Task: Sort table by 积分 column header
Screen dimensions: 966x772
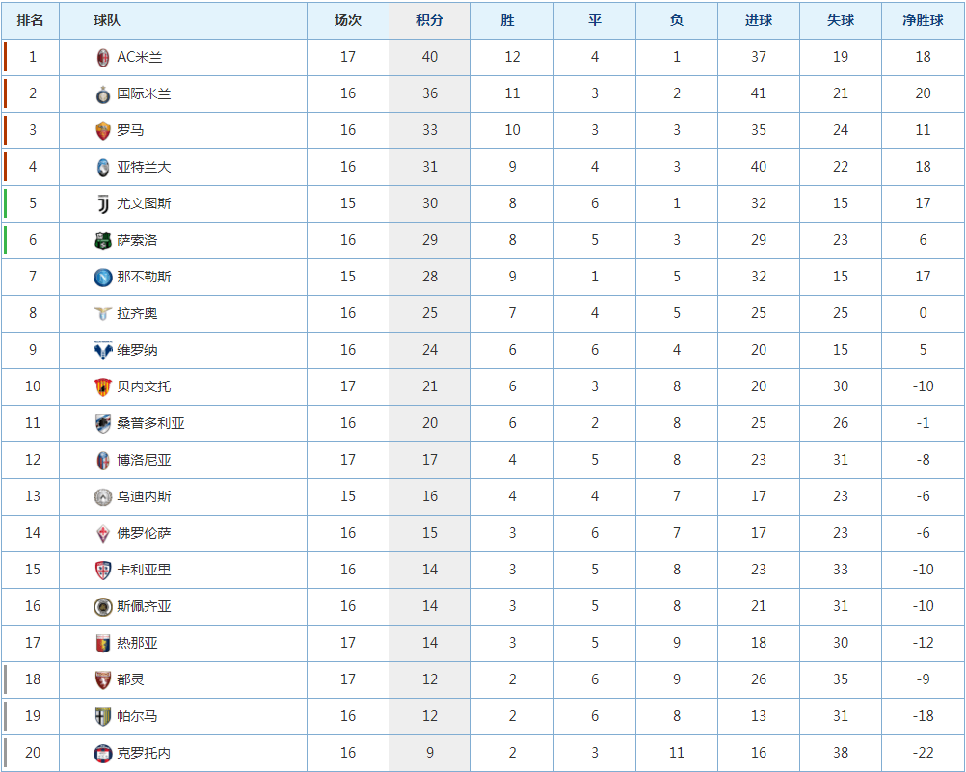Action: [x=430, y=20]
